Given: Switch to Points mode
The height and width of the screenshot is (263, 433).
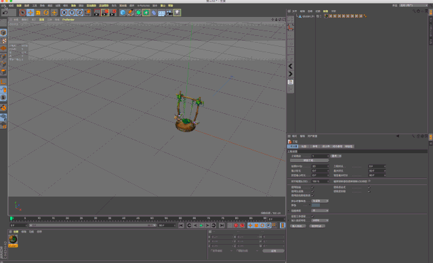Looking at the screenshot, I should point(3,56).
